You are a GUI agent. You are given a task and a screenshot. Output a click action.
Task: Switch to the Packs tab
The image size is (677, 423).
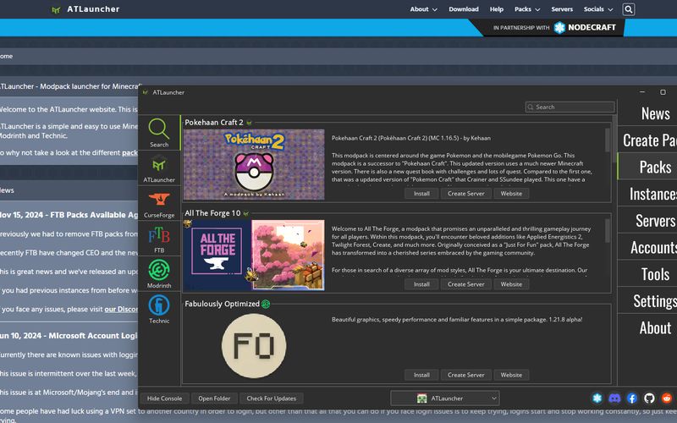tap(647, 167)
